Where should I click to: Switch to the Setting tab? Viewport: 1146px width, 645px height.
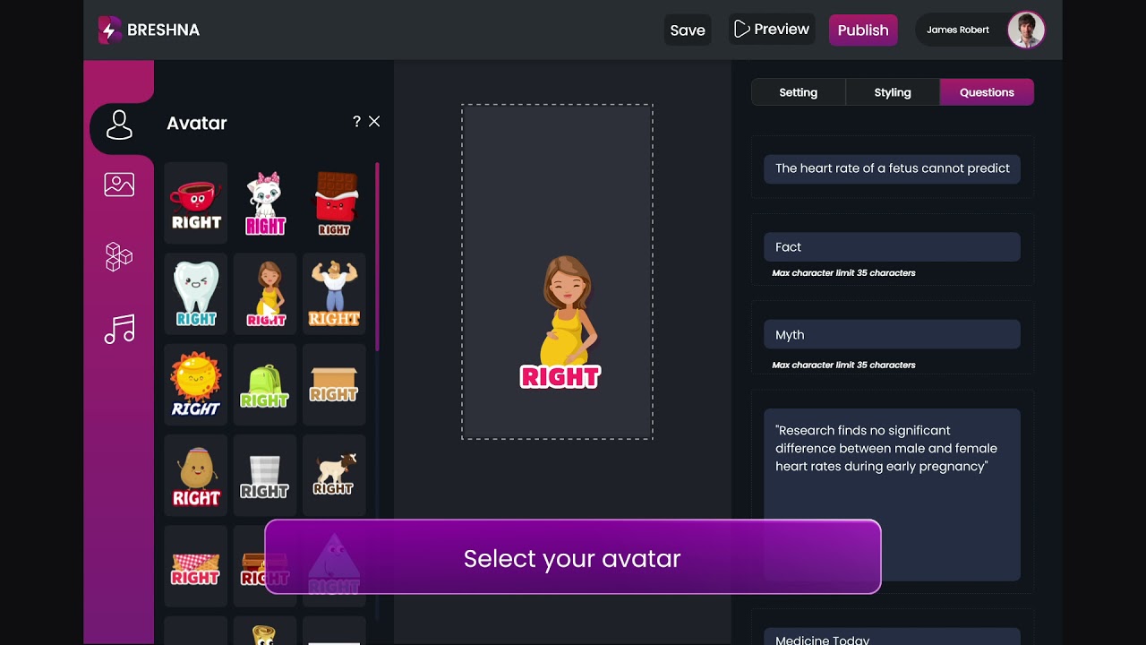pyautogui.click(x=798, y=92)
